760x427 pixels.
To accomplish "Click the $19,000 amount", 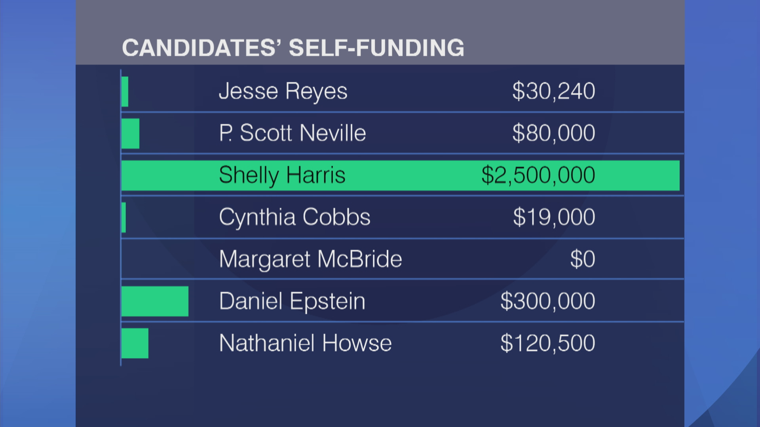I will coord(554,217).
